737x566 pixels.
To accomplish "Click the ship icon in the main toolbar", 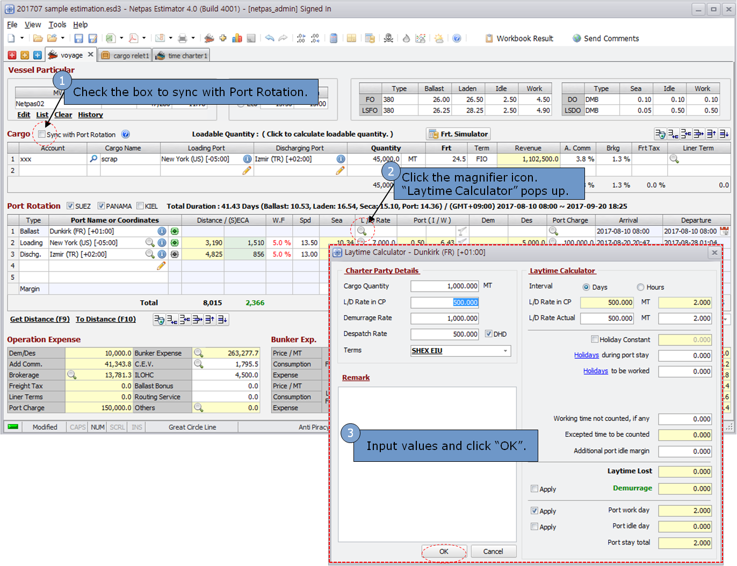I will (x=209, y=38).
